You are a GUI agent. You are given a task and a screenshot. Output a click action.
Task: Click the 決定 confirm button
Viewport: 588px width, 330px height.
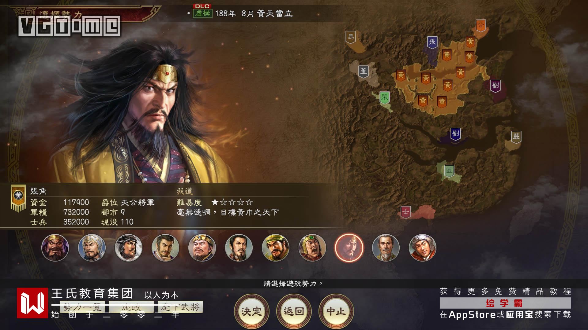pyautogui.click(x=251, y=311)
